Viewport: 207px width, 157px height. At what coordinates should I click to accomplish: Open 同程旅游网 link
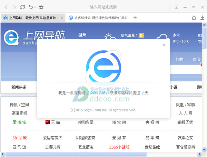[x=86, y=138]
